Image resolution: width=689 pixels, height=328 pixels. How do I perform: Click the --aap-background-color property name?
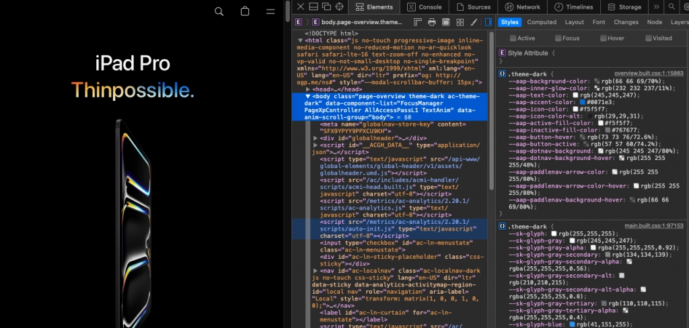click(548, 81)
